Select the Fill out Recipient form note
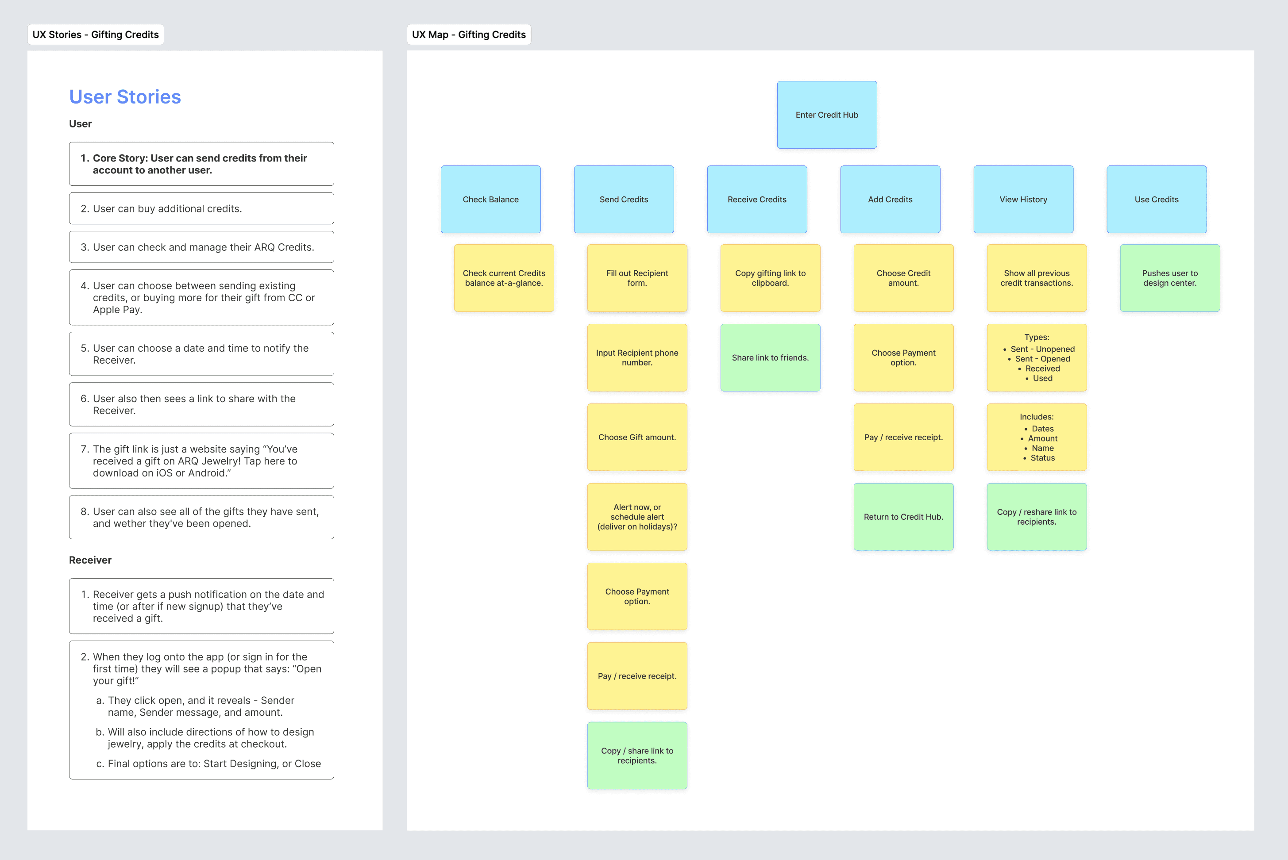1288x860 pixels. click(x=636, y=278)
